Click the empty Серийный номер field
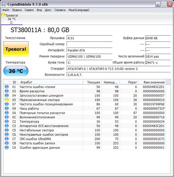 click(89, 44)
